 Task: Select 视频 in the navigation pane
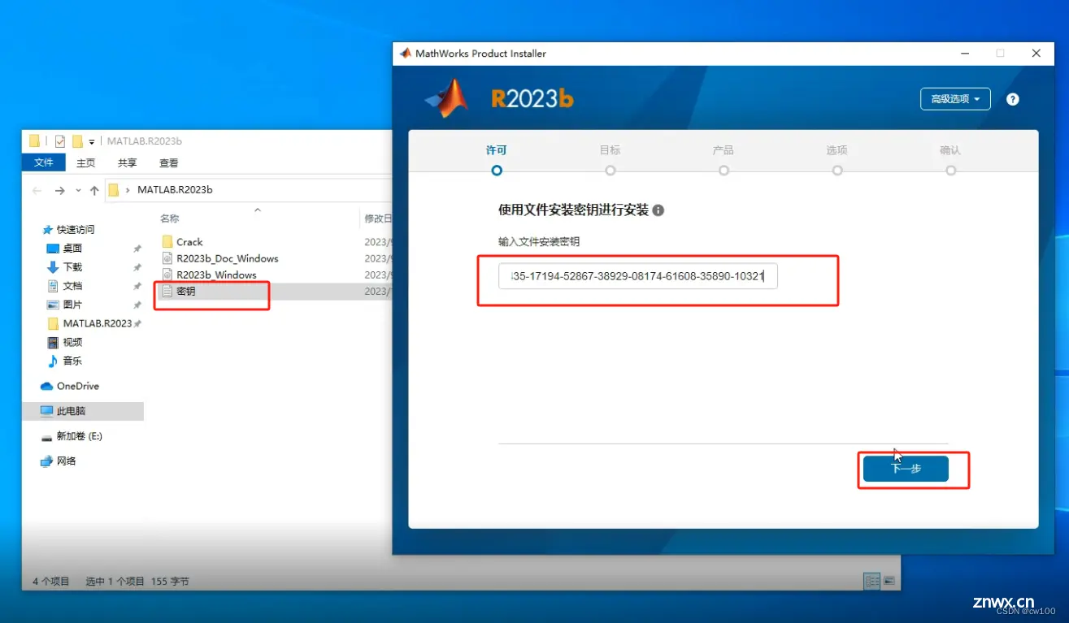click(72, 342)
